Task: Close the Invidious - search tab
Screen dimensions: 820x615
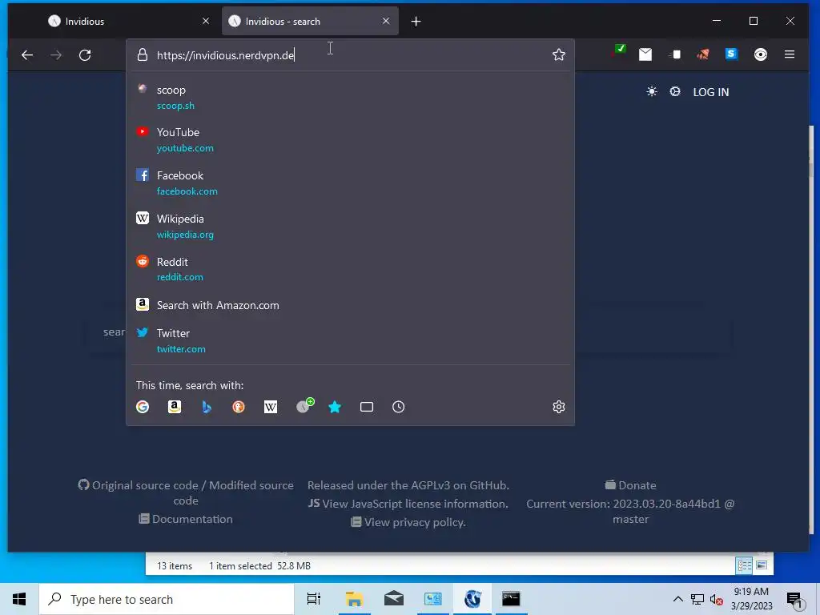Action: pos(386,21)
